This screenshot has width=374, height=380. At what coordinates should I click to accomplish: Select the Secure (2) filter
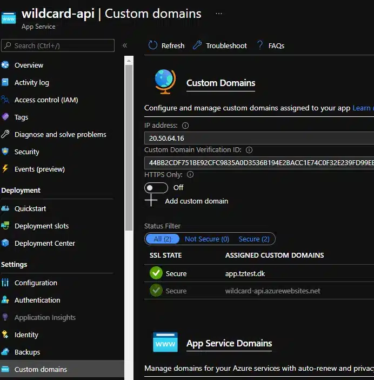[254, 239]
